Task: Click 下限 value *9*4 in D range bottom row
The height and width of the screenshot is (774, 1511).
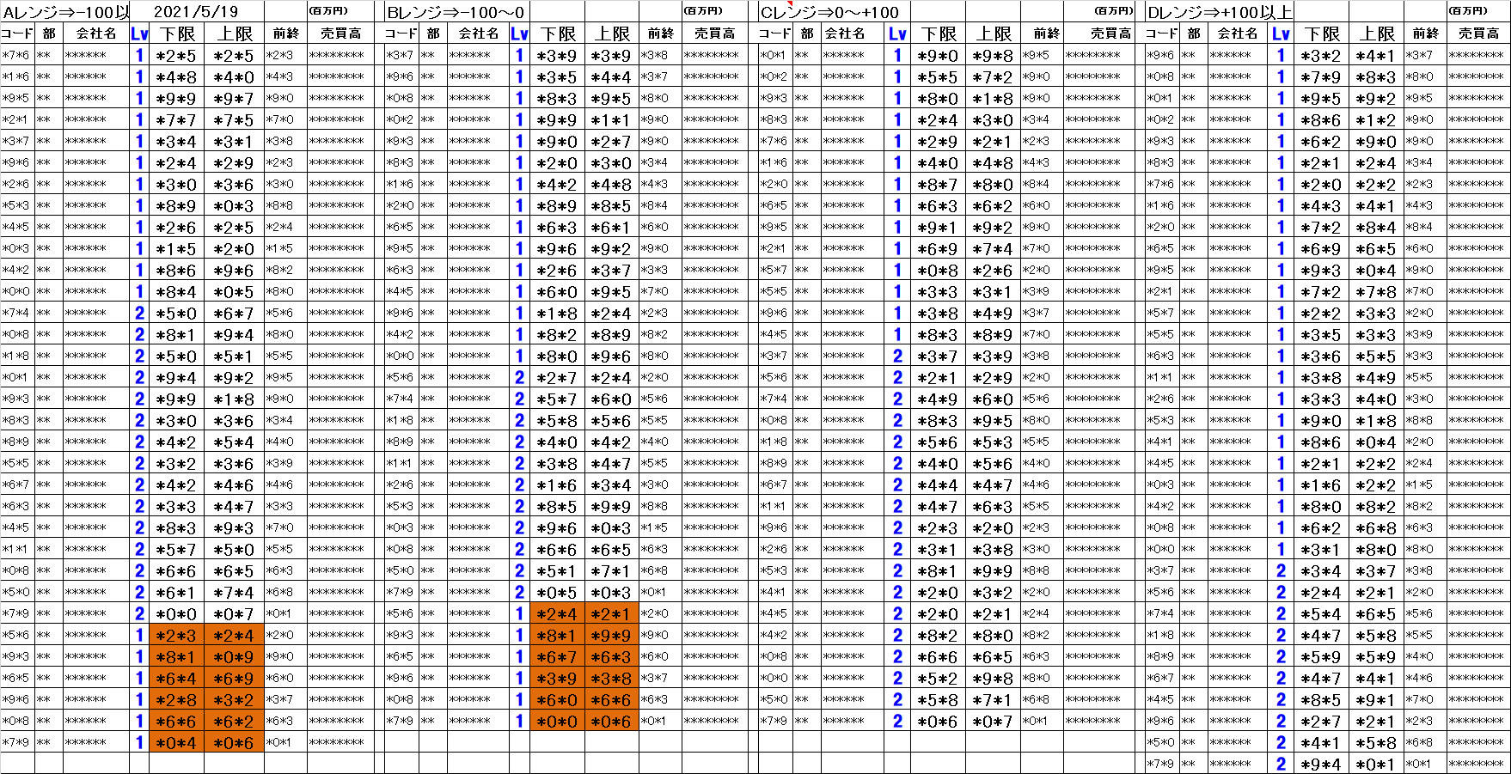Action: pyautogui.click(x=1320, y=764)
